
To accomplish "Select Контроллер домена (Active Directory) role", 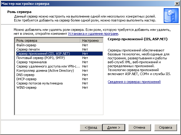I will 59,71.
